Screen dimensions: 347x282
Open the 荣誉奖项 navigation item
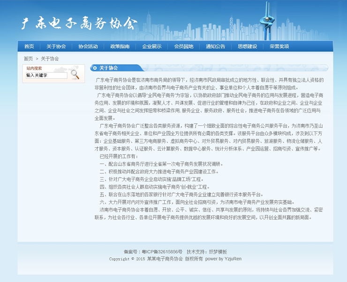279,46
